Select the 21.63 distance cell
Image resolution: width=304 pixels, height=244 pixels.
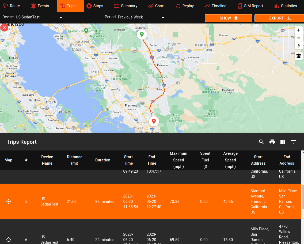tap(71, 202)
